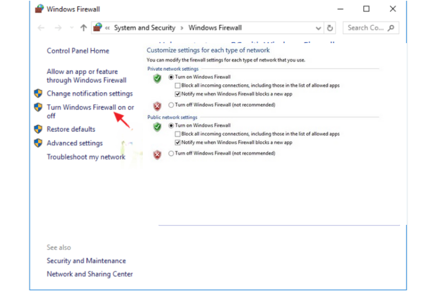The image size is (437, 291).
Task: Open Network and Sharing Center
Action: [90, 274]
